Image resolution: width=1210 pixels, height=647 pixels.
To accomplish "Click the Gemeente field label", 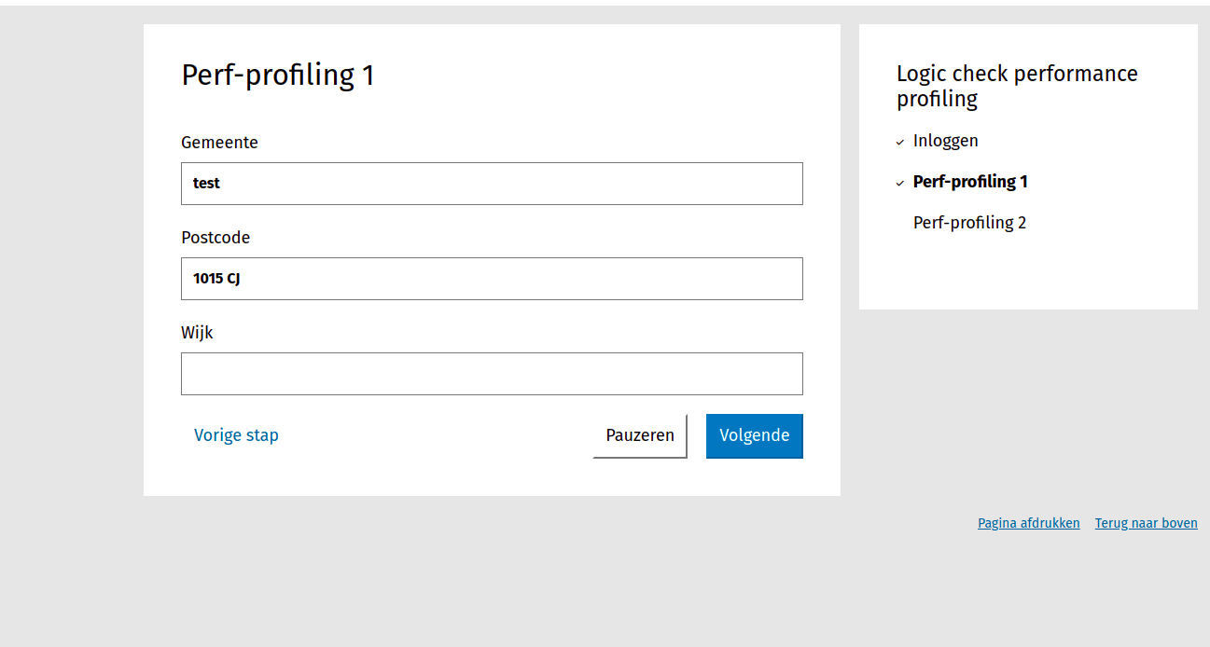I will tap(219, 142).
